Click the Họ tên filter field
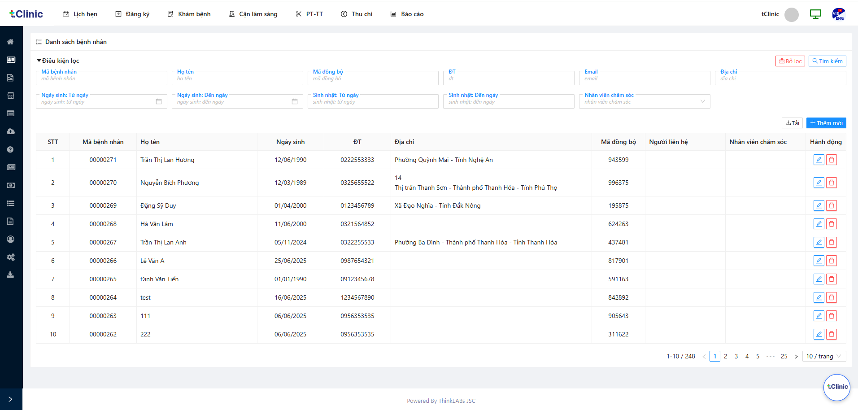Screen dimensions: 858x410 click(x=237, y=78)
